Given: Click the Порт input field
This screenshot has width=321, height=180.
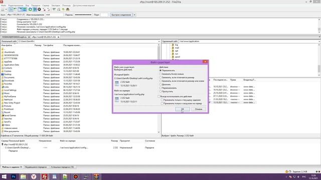Looking at the screenshot, I should coord(104,14).
